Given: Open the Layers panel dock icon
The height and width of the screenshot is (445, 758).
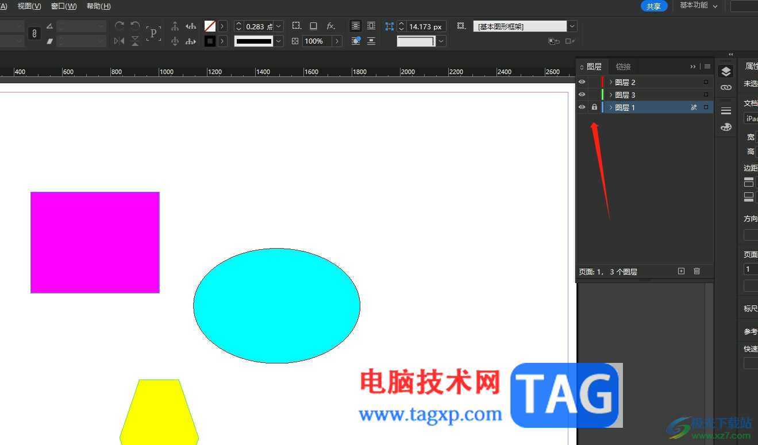Looking at the screenshot, I should click(726, 71).
